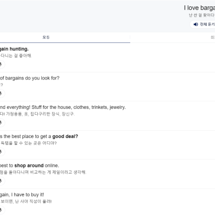
Task: Play audio for 'gain hunting.' sentence
Action: click(x=1, y=64)
